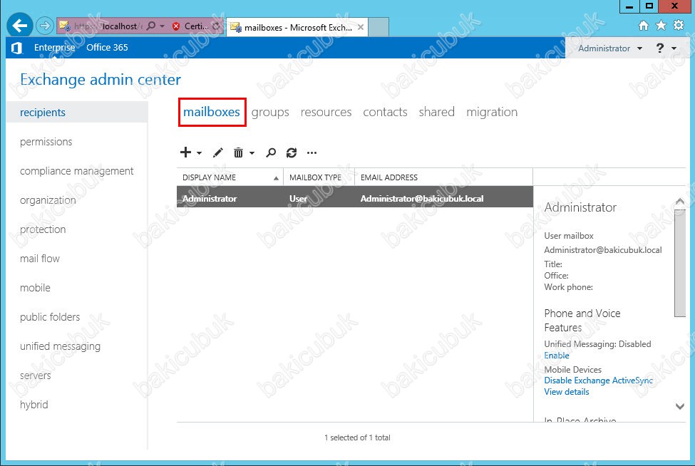This screenshot has width=695, height=466.
Task: Click the address bar search icon
Action: point(151,26)
